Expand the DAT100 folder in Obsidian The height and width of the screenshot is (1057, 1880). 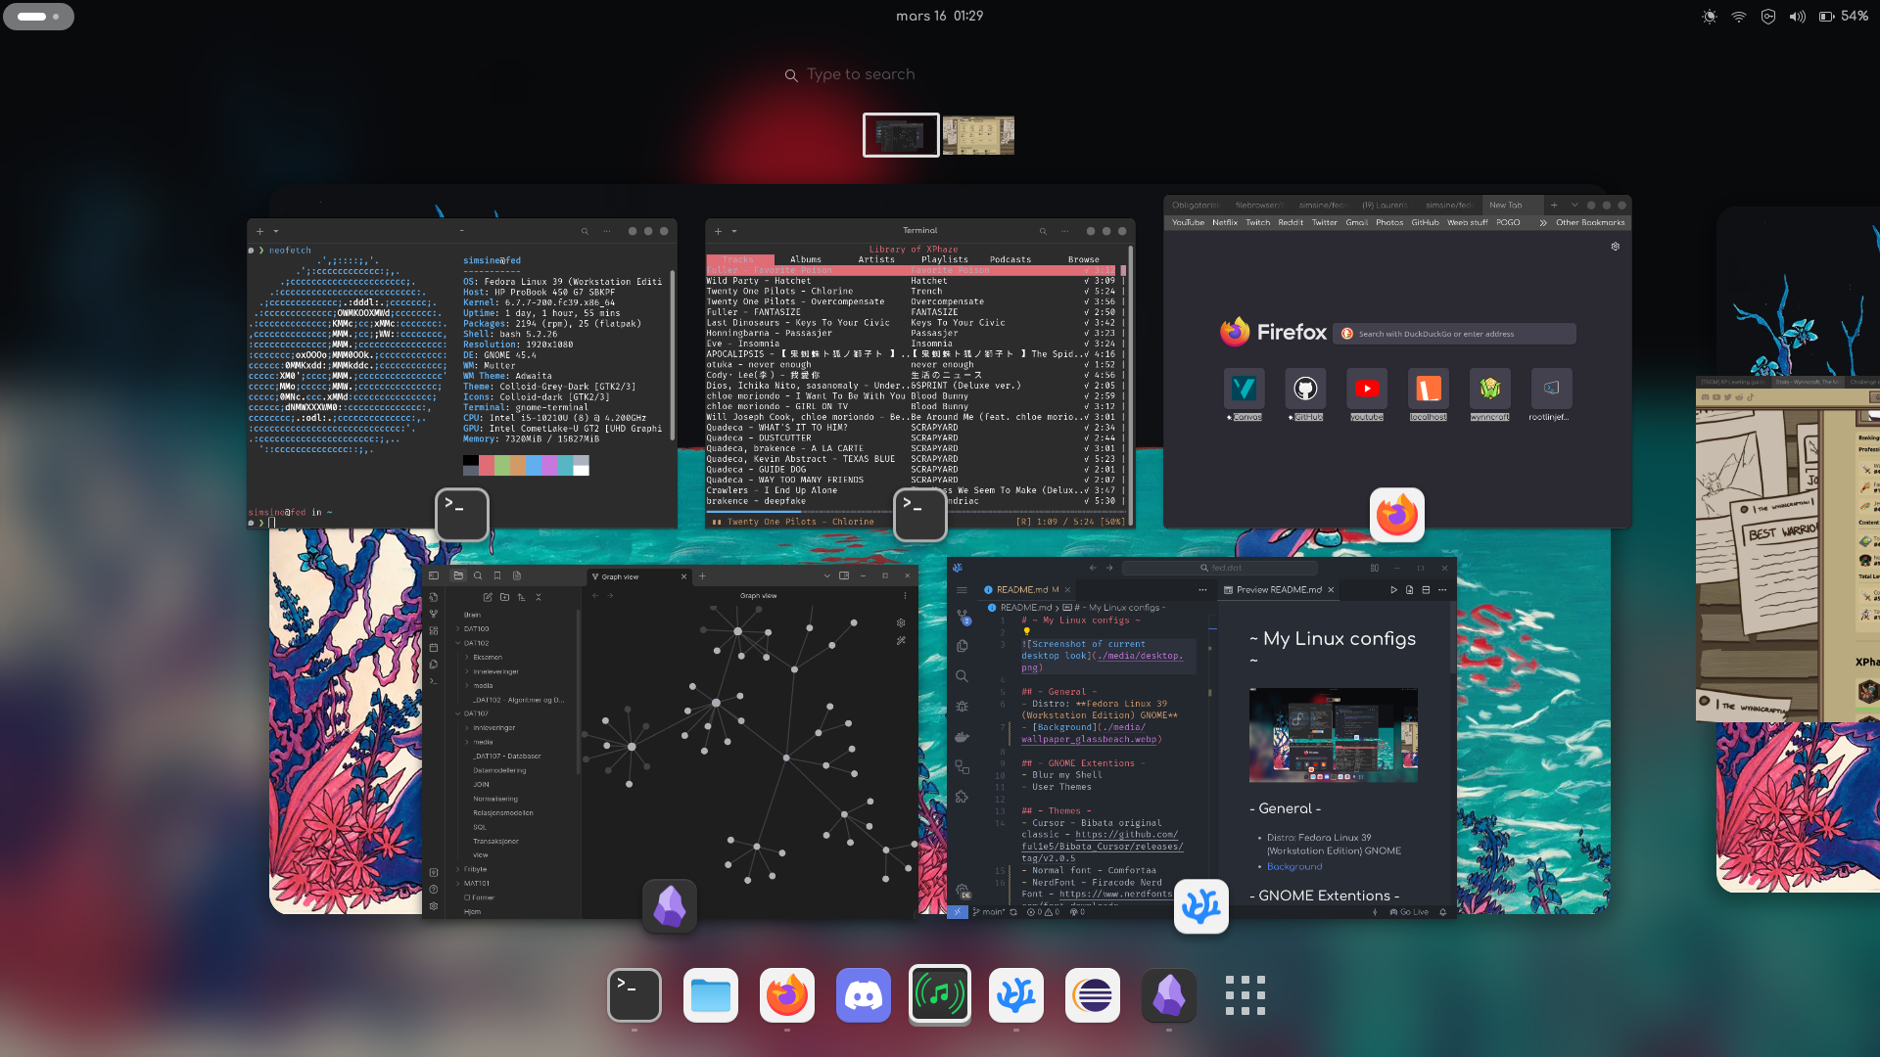pyautogui.click(x=475, y=629)
